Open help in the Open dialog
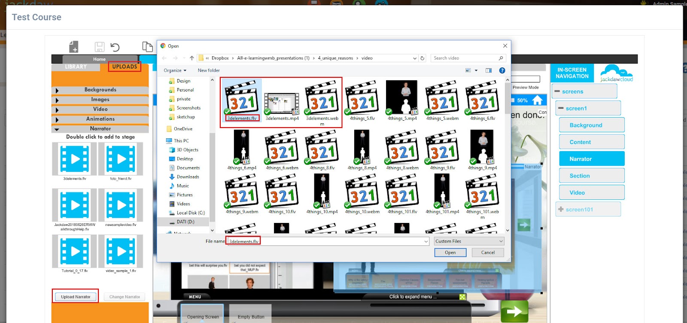Image resolution: width=687 pixels, height=323 pixels. (502, 70)
